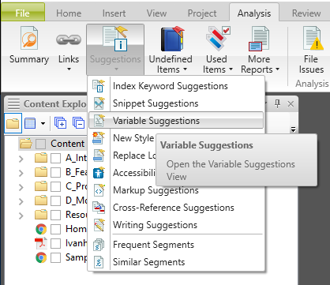This screenshot has width=330, height=285.
Task: Switch to the Review ribbon tab
Action: pos(306,13)
